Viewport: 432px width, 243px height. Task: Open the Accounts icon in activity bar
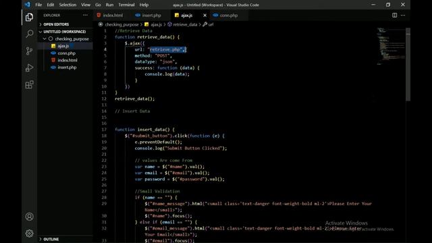pos(29,217)
